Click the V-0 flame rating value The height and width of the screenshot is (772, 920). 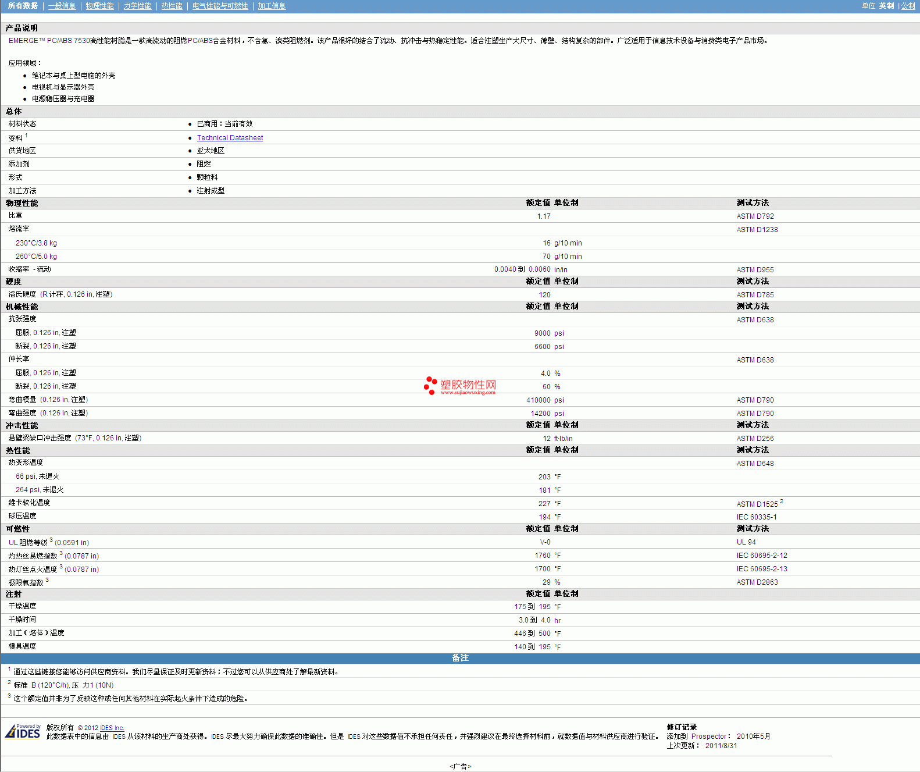[x=545, y=542]
